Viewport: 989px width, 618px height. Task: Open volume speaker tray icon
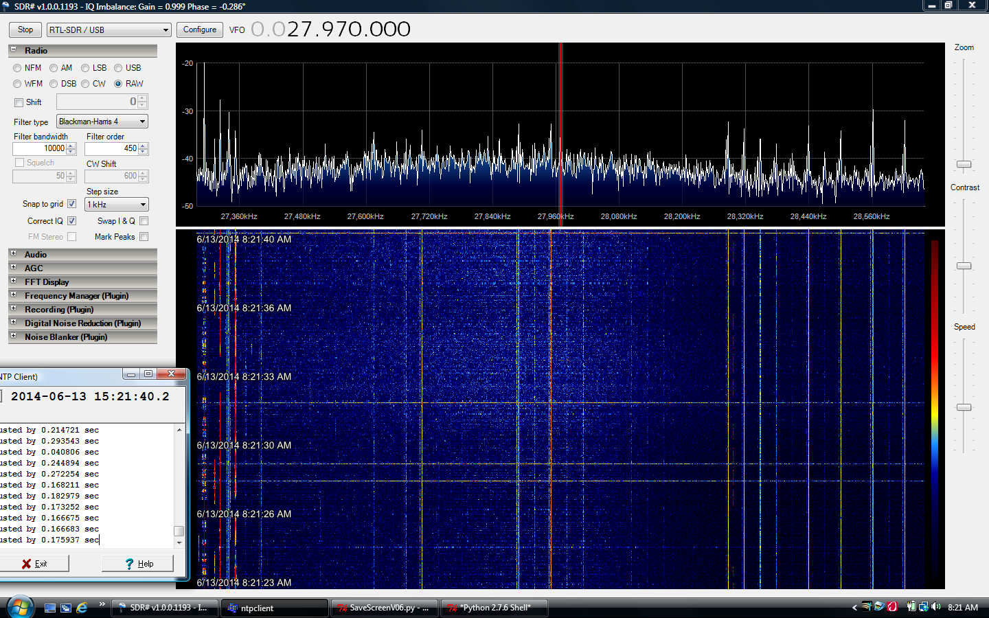[936, 606]
